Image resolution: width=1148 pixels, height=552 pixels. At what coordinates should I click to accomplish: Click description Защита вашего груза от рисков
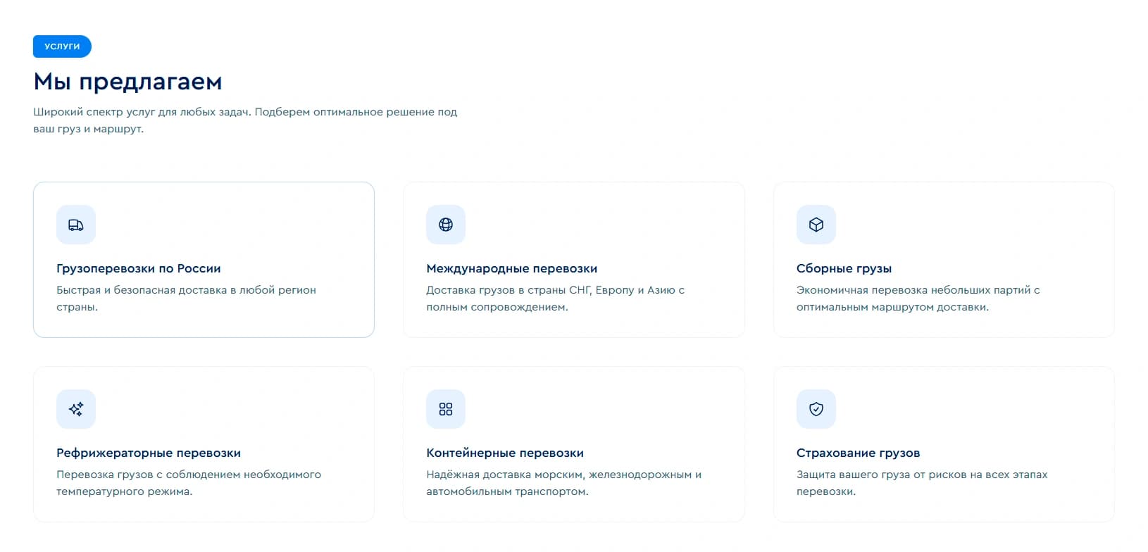point(922,483)
